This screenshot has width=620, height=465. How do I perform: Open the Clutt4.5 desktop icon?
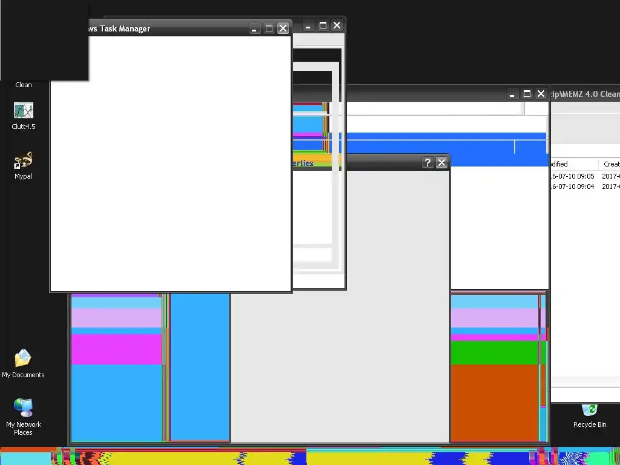(24, 116)
